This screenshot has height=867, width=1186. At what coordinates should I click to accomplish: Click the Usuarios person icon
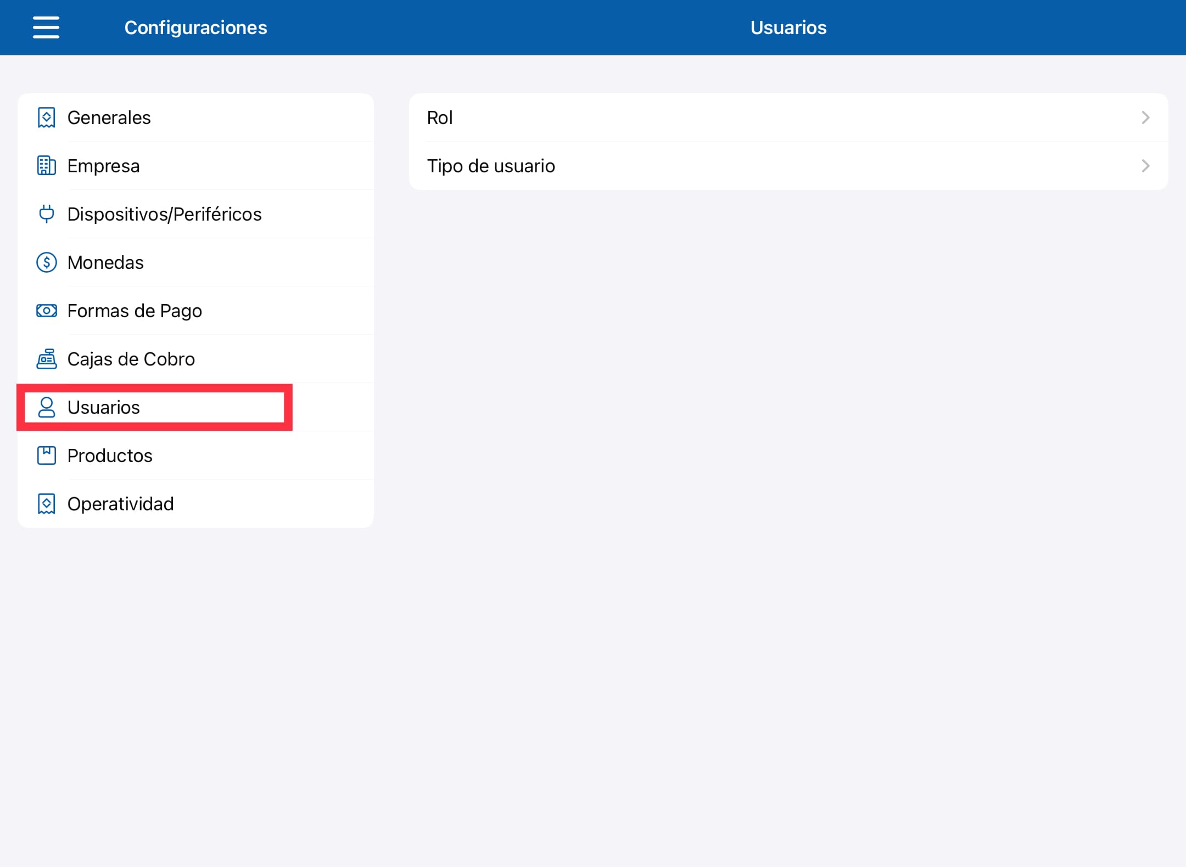[x=47, y=407]
